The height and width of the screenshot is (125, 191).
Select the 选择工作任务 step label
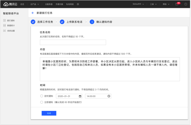coord(45,22)
